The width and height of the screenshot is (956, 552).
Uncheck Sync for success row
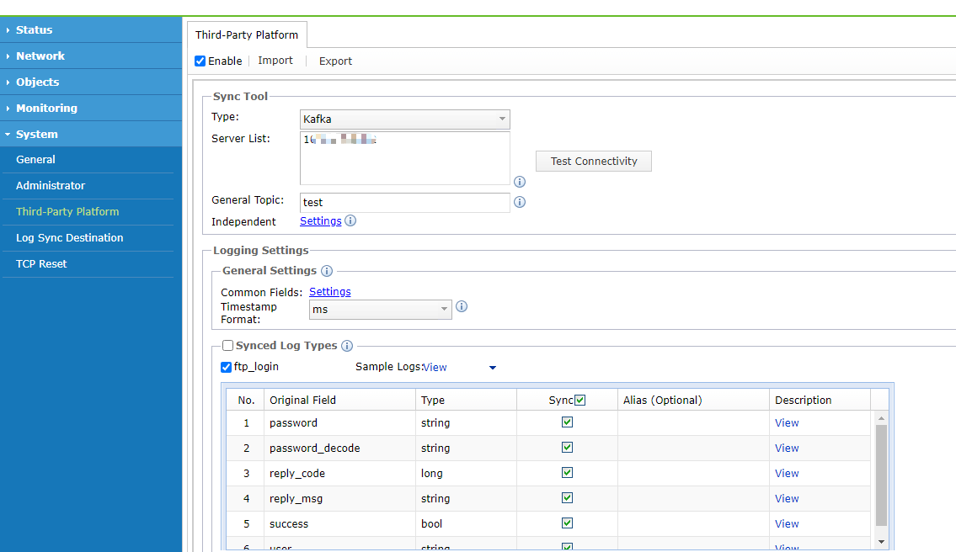click(x=567, y=523)
